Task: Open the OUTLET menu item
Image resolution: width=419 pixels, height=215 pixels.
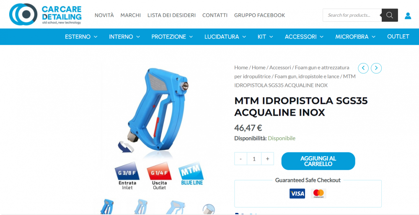Action: (x=398, y=36)
